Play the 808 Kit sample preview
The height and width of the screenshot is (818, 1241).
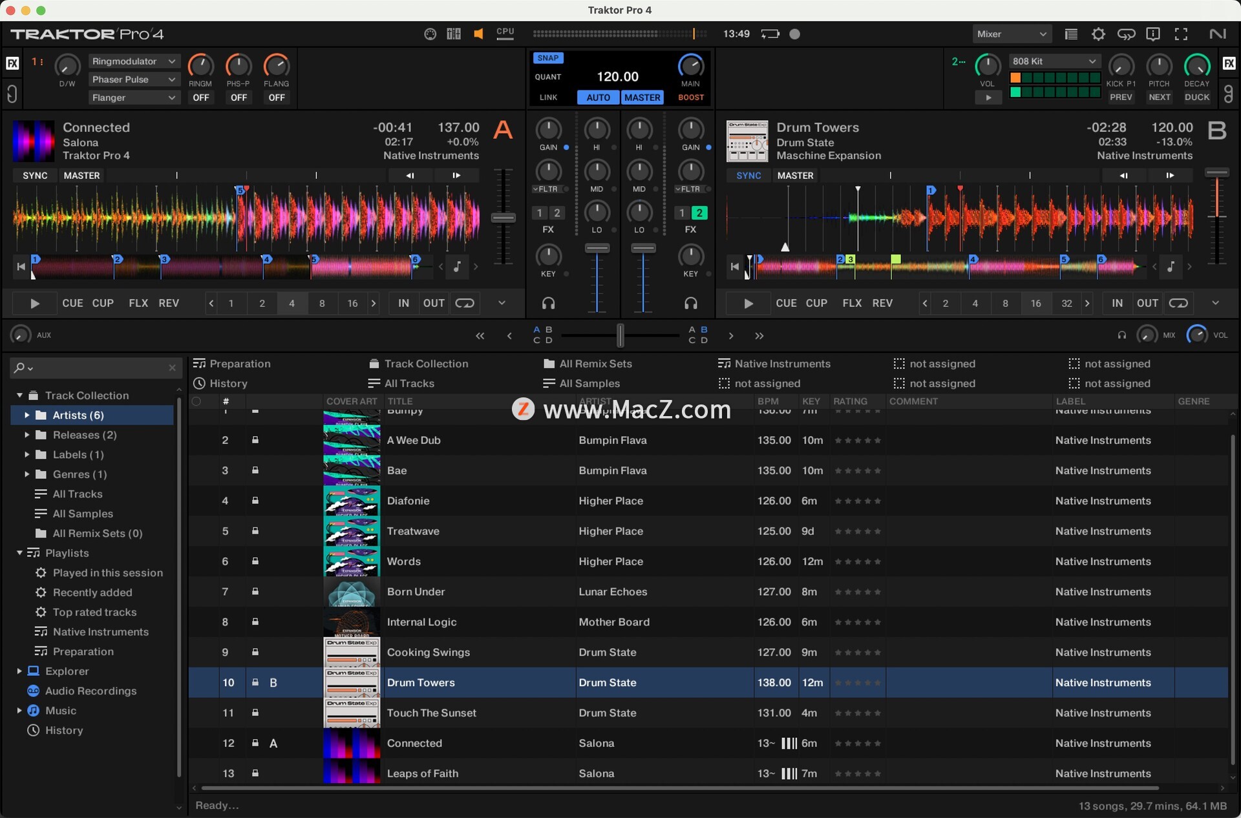tap(988, 98)
